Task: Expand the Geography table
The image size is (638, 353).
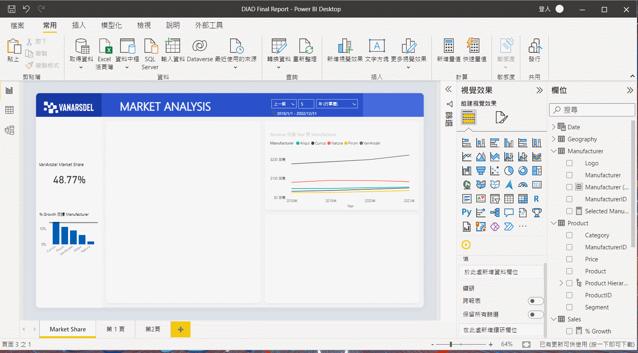Action: click(554, 139)
